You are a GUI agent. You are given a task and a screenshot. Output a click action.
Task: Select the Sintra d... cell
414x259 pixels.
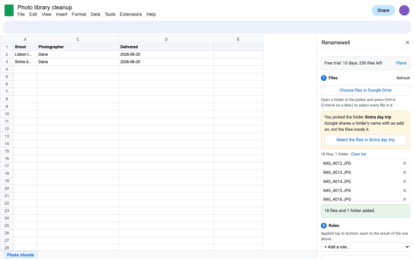(25, 62)
